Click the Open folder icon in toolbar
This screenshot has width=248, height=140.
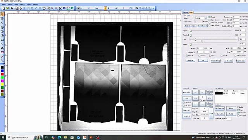(7, 8)
